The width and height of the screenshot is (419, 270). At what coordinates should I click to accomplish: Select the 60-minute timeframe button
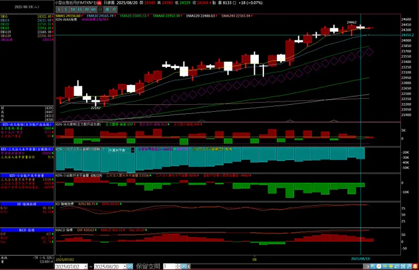[x=93, y=10]
